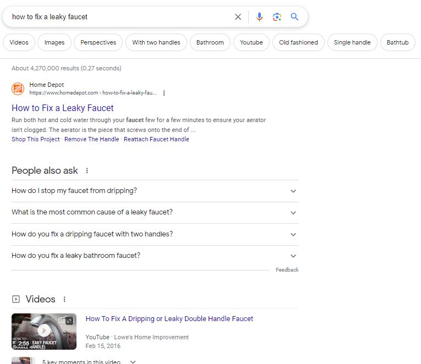The image size is (421, 364).
Task: Click the 'Videos' section heading
Action: (40, 299)
